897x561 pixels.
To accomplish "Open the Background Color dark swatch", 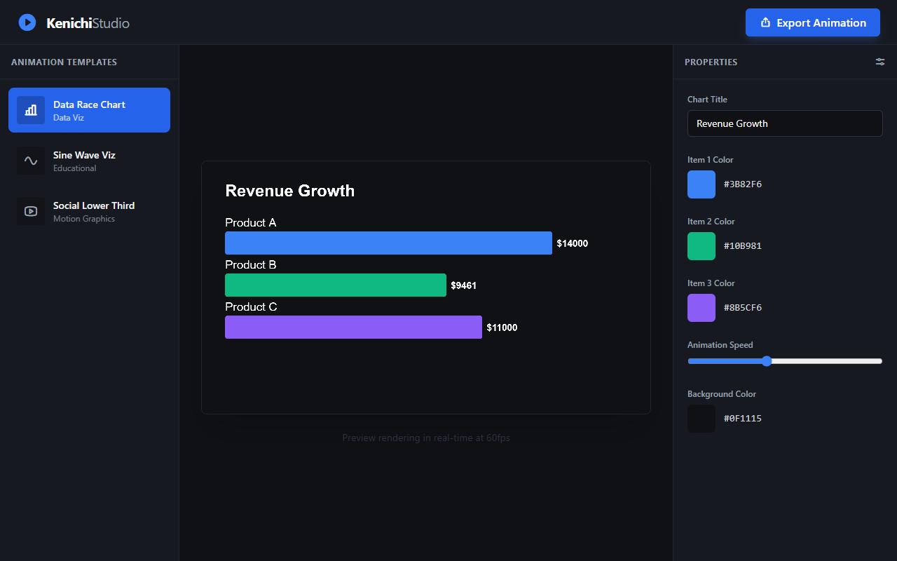I will click(x=701, y=419).
